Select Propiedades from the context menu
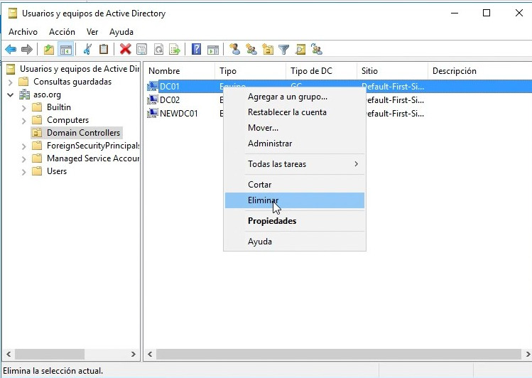The width and height of the screenshot is (532, 378). click(272, 221)
